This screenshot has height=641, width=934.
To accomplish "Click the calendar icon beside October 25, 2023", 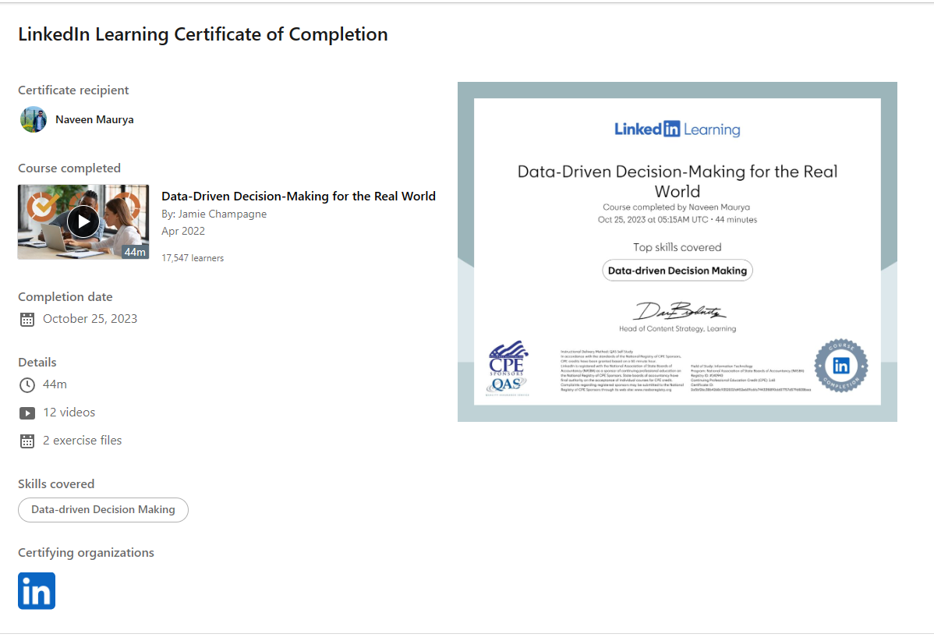I will click(27, 319).
